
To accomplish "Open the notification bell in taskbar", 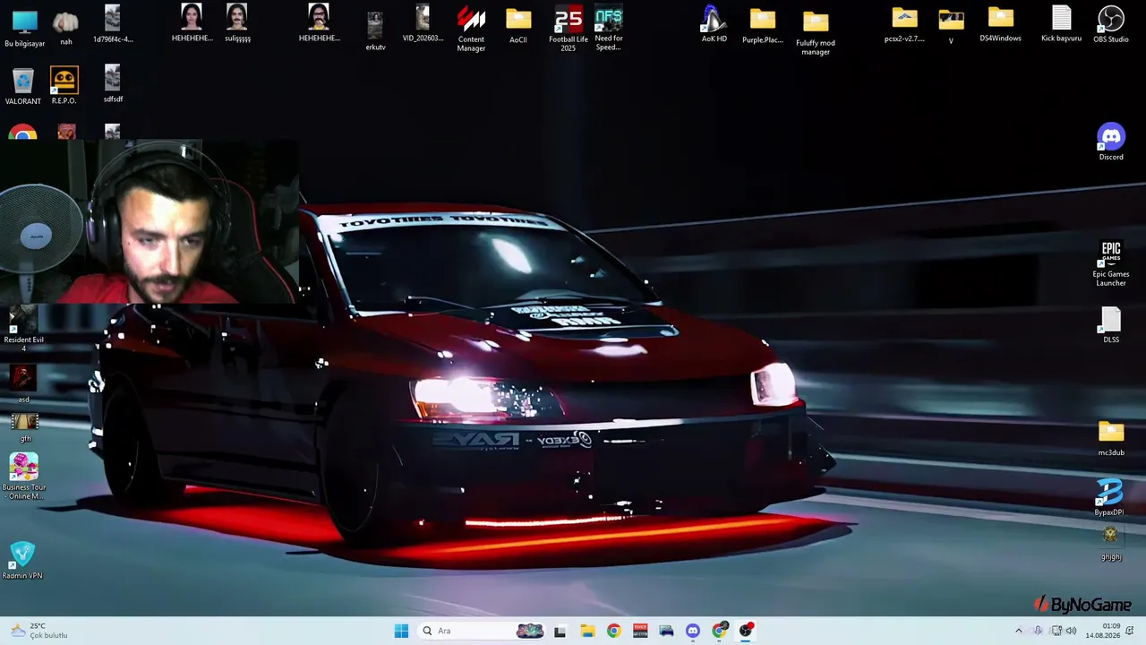I will point(1131,631).
